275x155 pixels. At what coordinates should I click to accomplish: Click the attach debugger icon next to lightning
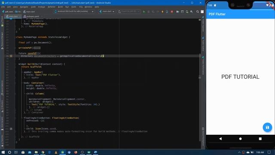click(x=167, y=12)
